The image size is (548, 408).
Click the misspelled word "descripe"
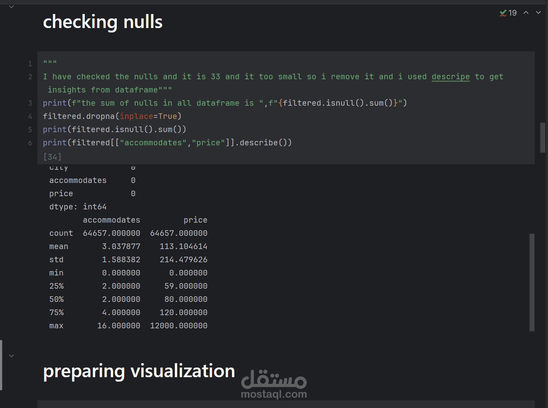click(x=450, y=76)
